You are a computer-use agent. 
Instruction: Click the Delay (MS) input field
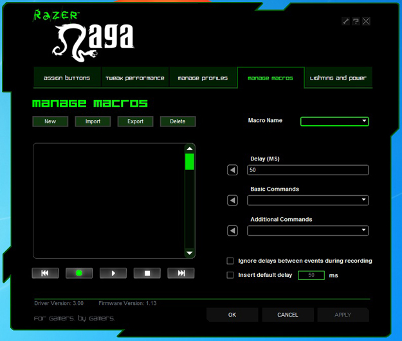308,170
